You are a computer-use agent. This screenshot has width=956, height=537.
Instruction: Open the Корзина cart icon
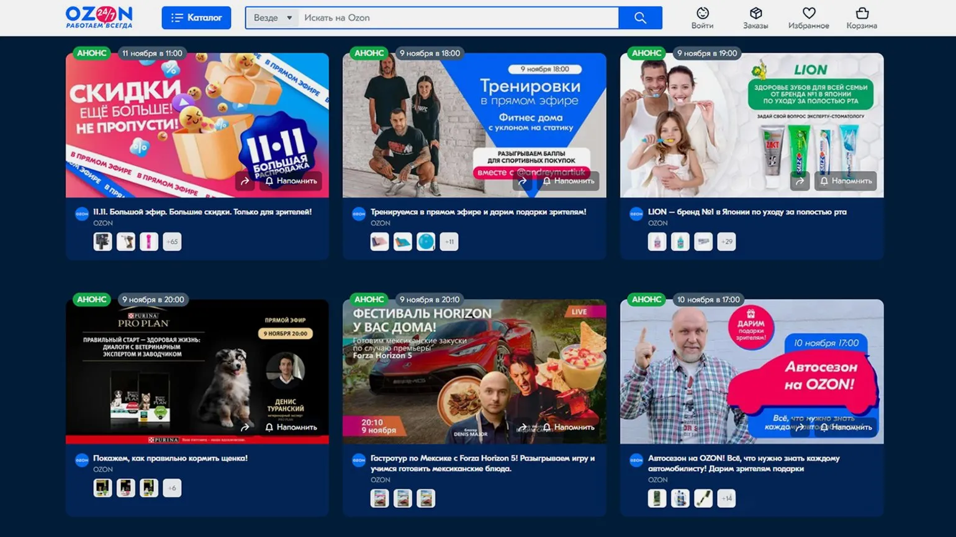click(862, 18)
